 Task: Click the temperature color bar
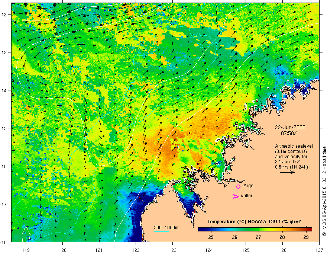pyautogui.click(x=255, y=229)
